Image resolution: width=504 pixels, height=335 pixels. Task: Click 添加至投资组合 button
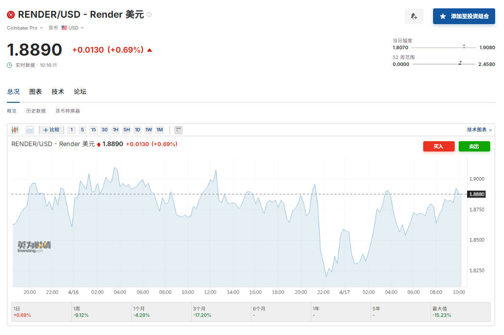pos(464,16)
